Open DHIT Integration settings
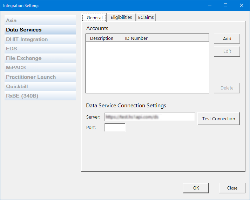The image size is (250, 200). (40, 39)
